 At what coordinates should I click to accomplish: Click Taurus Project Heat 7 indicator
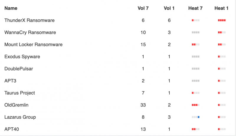pos(196,93)
